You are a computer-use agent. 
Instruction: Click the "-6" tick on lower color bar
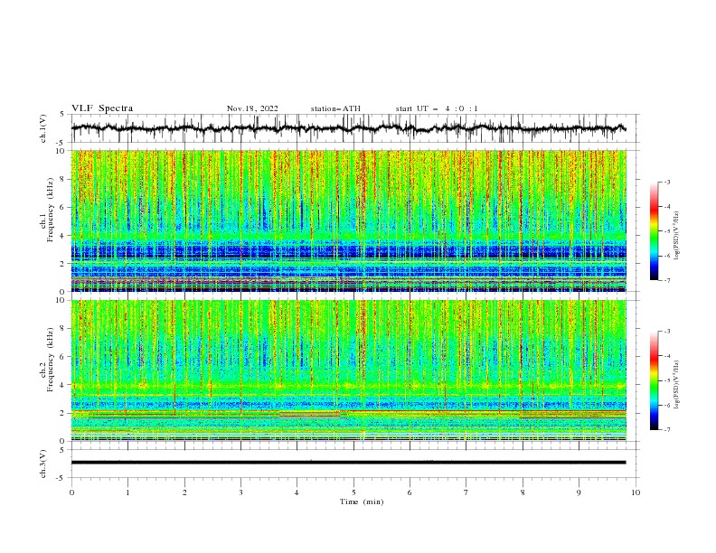point(667,405)
